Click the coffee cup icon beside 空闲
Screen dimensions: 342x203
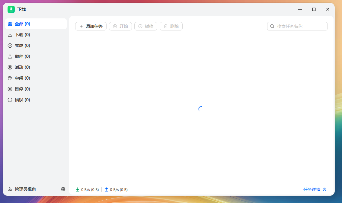10,78
